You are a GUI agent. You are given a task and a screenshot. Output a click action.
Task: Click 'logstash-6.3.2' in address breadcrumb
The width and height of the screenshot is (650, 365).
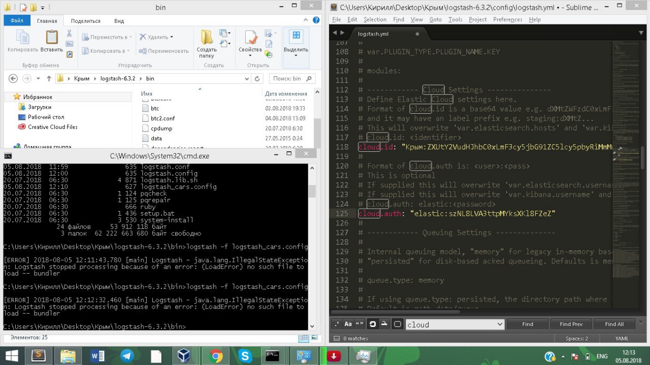(118, 79)
